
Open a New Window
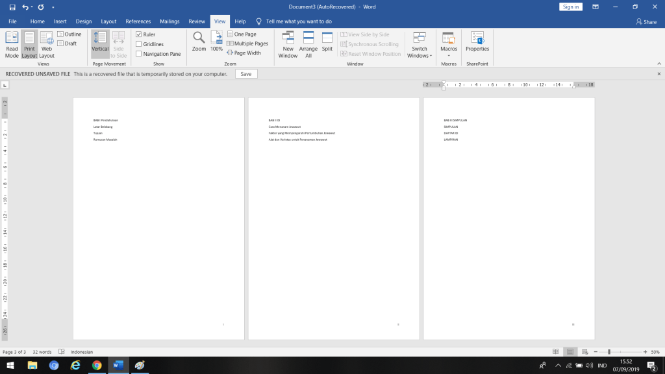pyautogui.click(x=288, y=45)
